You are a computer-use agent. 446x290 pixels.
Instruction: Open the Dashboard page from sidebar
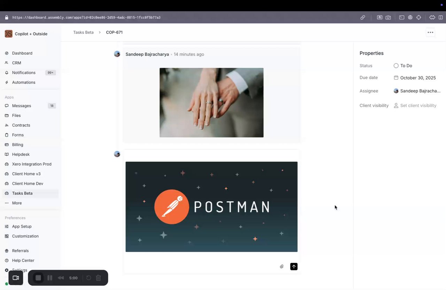[x=22, y=53]
